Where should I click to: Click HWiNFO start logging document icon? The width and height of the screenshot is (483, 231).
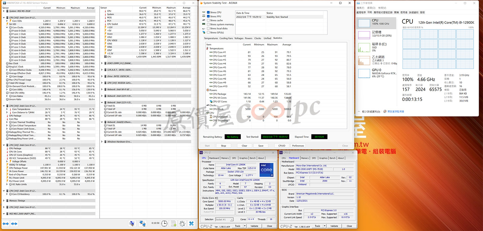coord(174,223)
